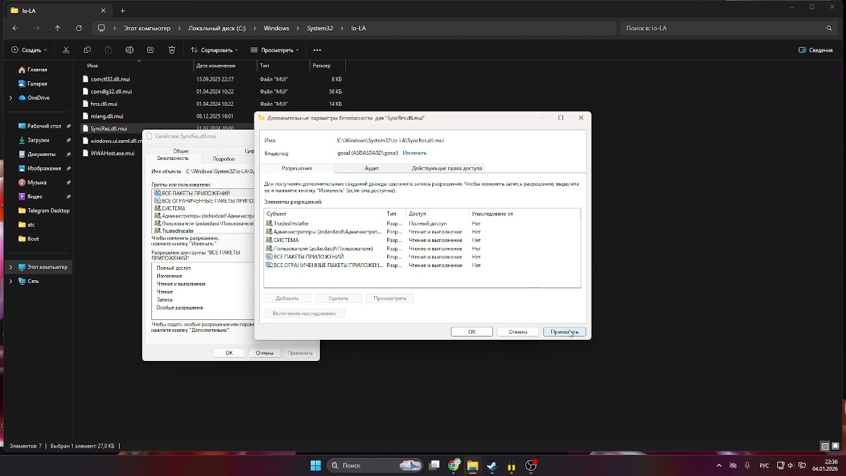Click OK in the Свойства window

pos(229,353)
